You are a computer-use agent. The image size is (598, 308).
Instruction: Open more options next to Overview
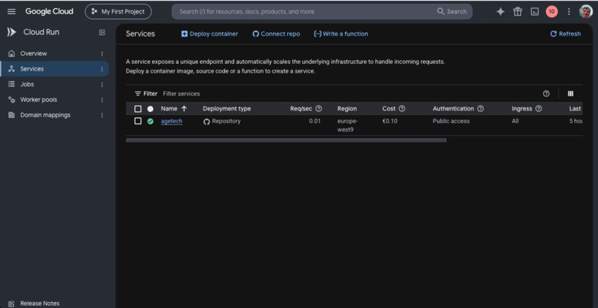pyautogui.click(x=102, y=54)
